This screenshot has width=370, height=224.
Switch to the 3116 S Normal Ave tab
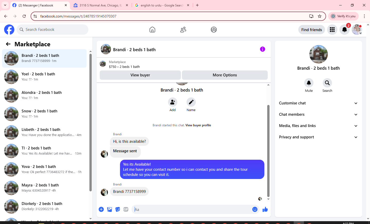tap(100, 5)
